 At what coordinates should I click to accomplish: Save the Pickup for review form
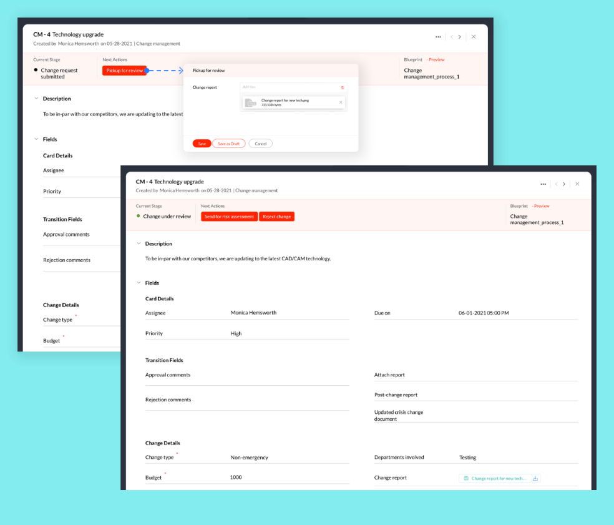202,144
